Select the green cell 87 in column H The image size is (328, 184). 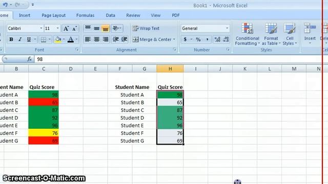170,110
